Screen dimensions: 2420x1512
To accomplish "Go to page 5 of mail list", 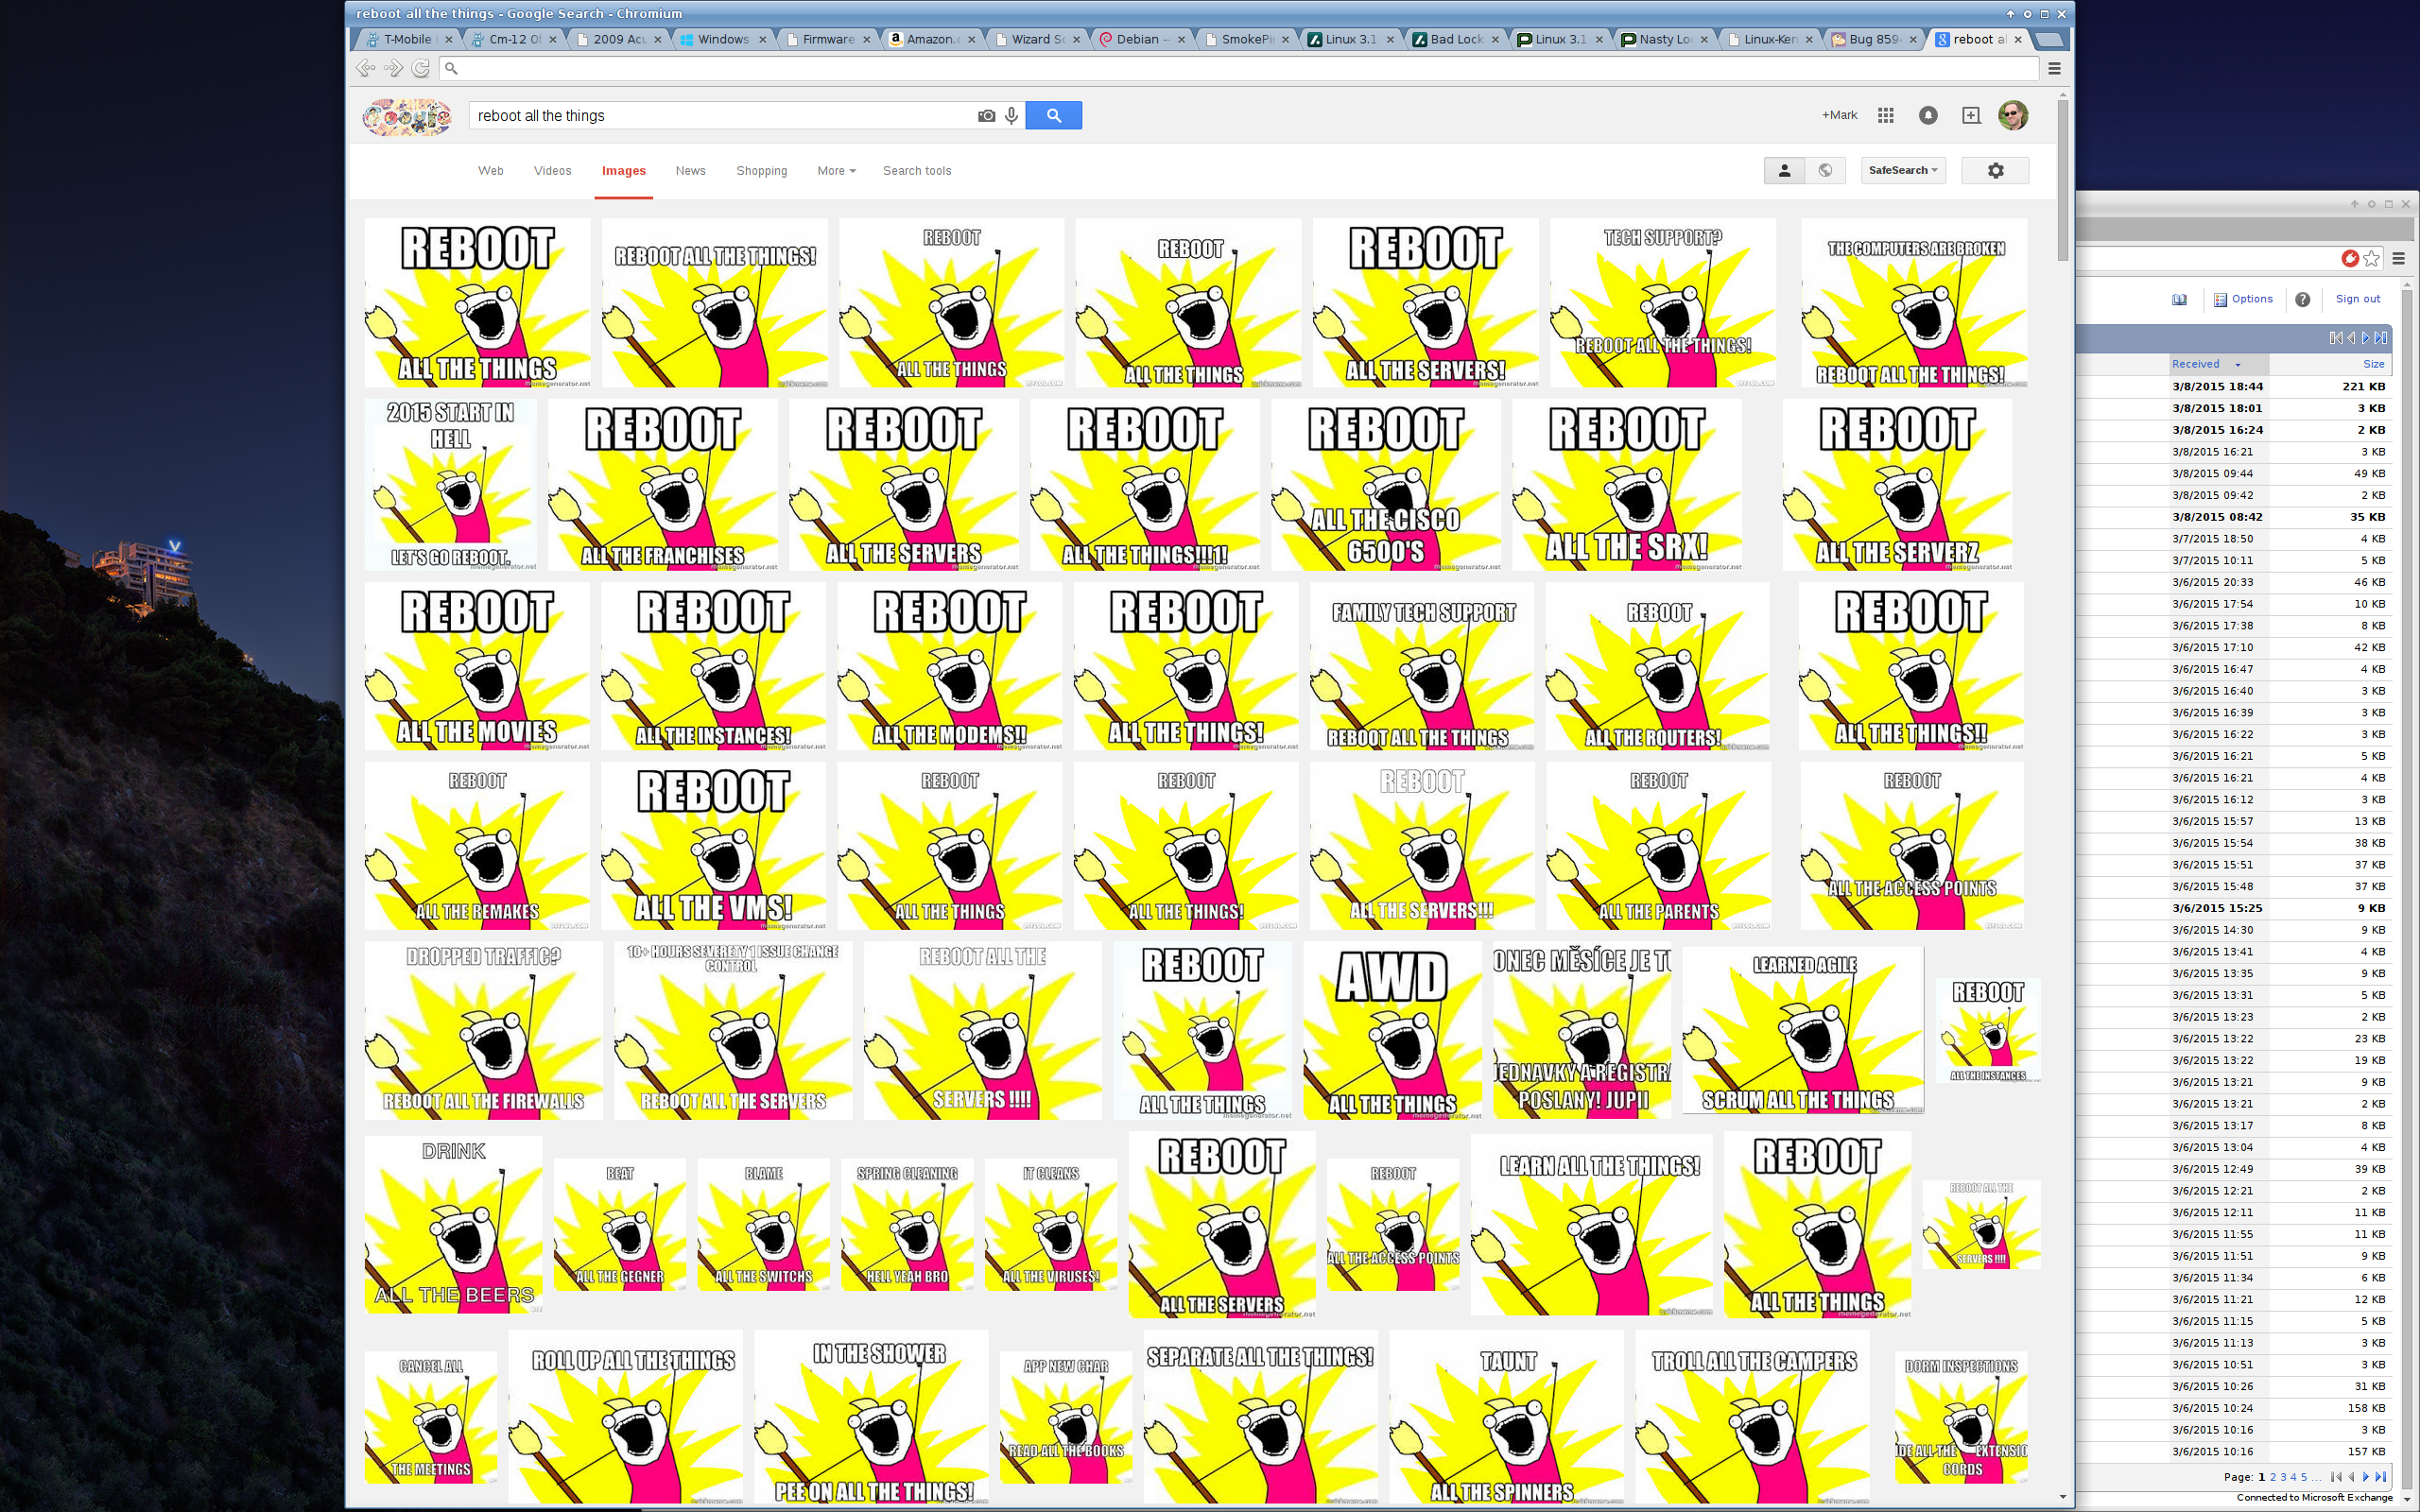I will point(2304,1477).
